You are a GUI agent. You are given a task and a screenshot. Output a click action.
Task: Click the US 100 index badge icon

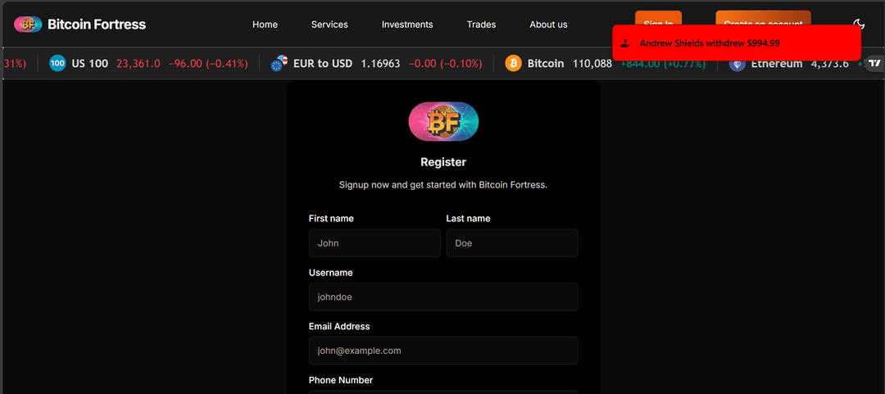click(57, 63)
